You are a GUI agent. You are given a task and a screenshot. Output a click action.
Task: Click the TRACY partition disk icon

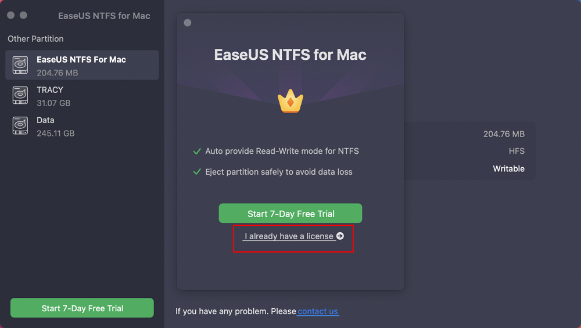pos(20,95)
